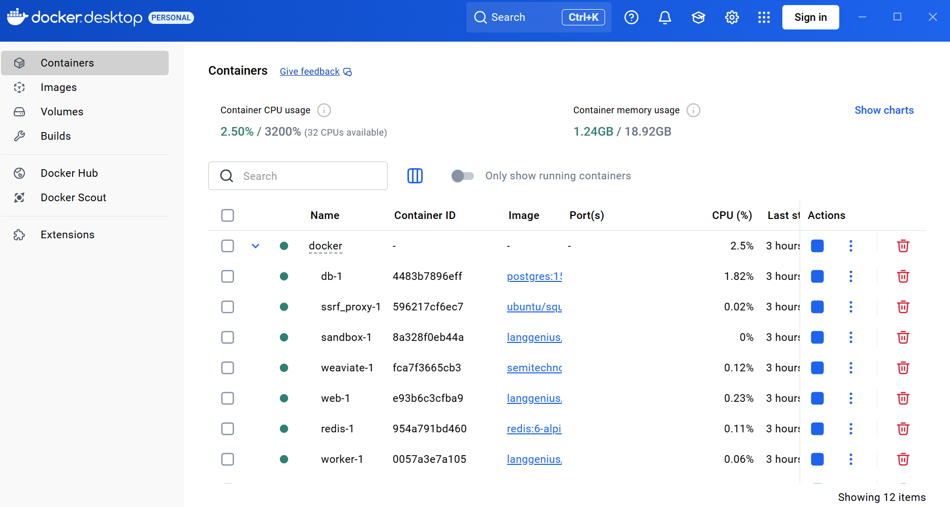
Task: Delete the docker compose stack
Action: [x=903, y=246]
